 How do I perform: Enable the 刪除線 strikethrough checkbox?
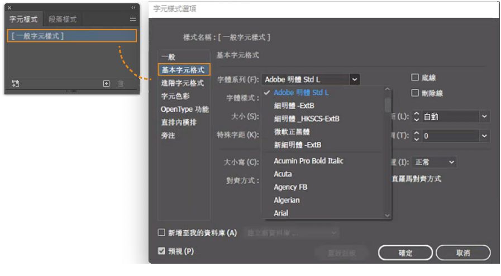pos(415,93)
